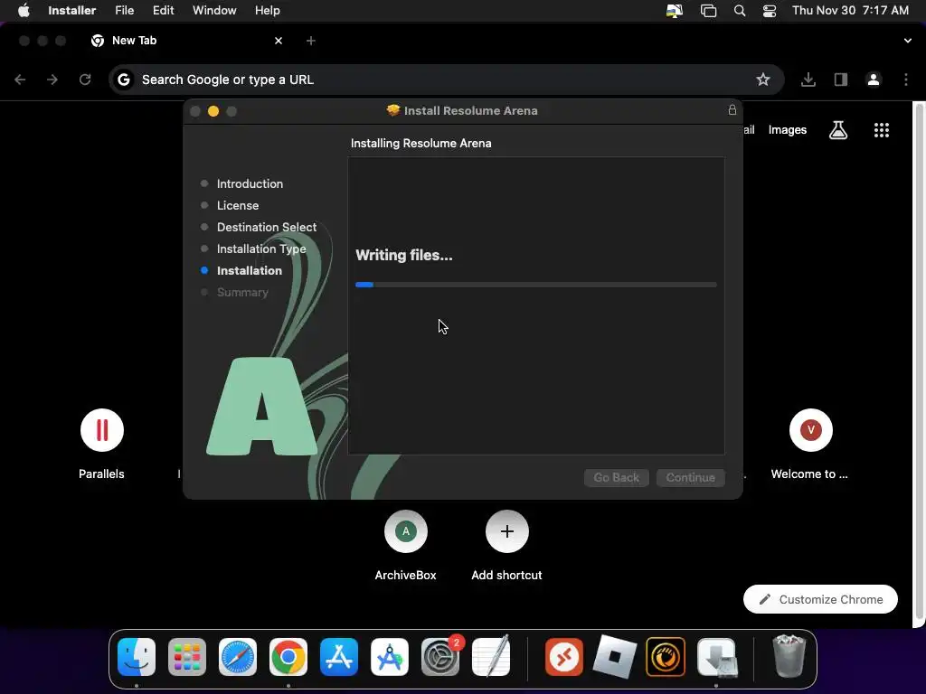The height and width of the screenshot is (694, 926).
Task: Open TextEdit from the Dock
Action: (x=491, y=656)
